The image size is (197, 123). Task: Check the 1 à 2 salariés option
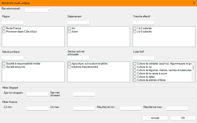coord(135,28)
